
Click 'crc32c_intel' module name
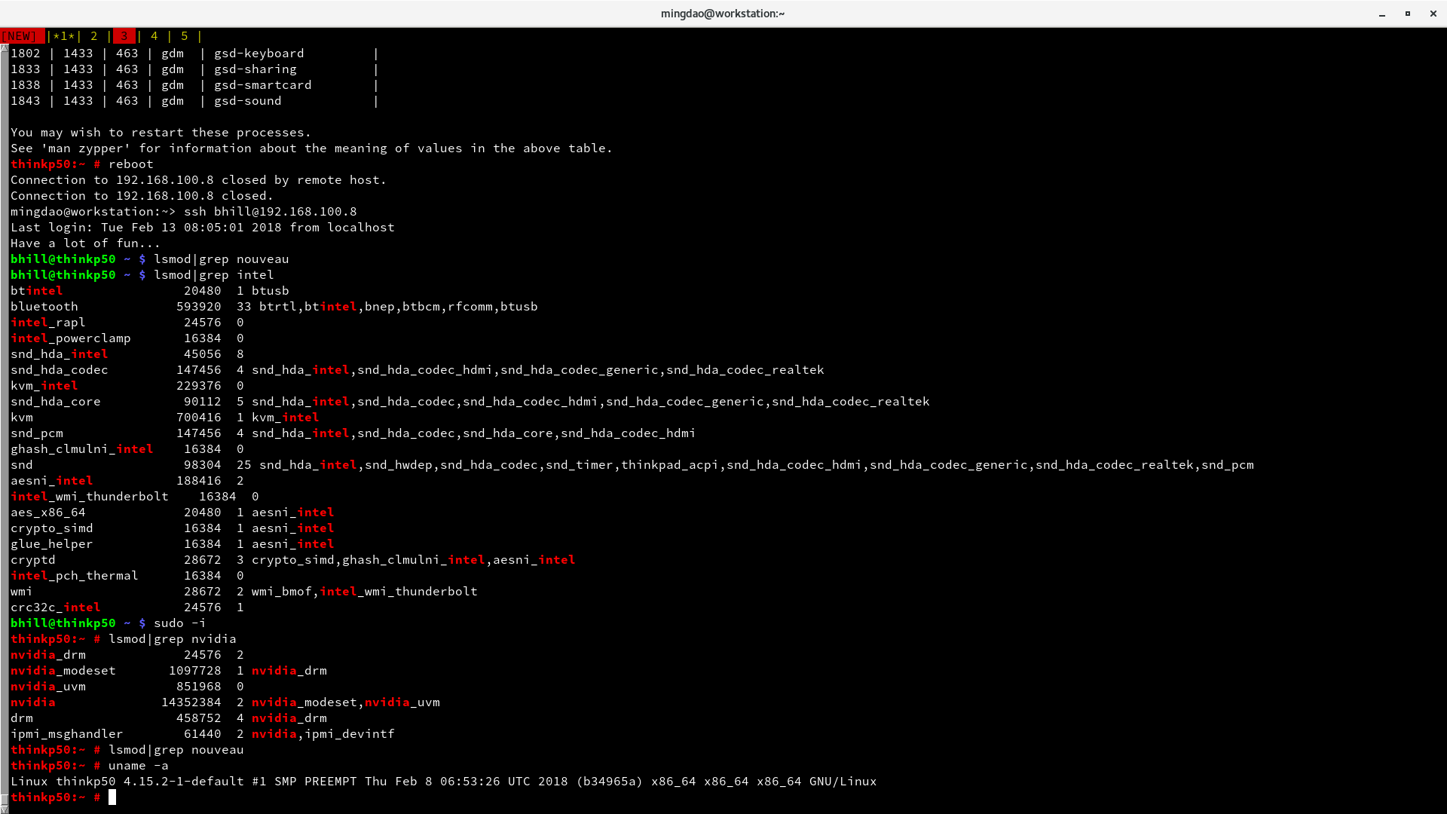pyautogui.click(x=56, y=607)
